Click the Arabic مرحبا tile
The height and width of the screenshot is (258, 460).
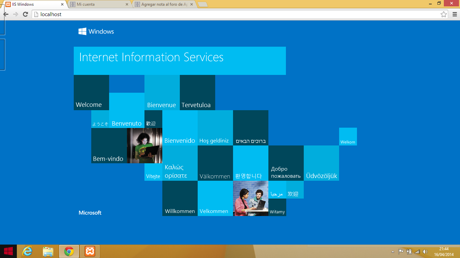277,189
